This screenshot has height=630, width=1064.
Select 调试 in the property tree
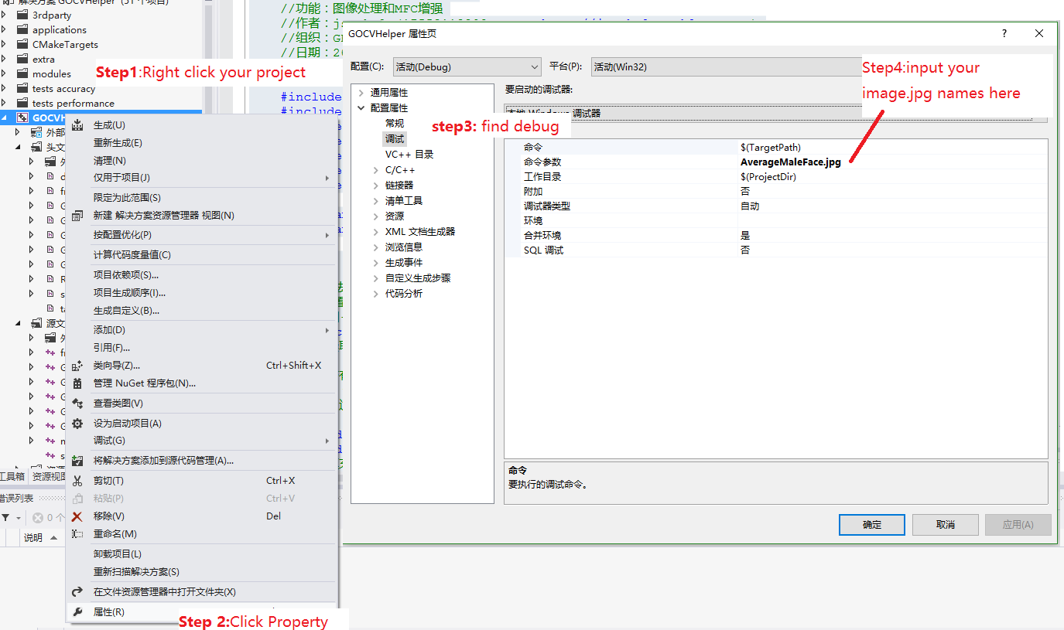point(395,139)
